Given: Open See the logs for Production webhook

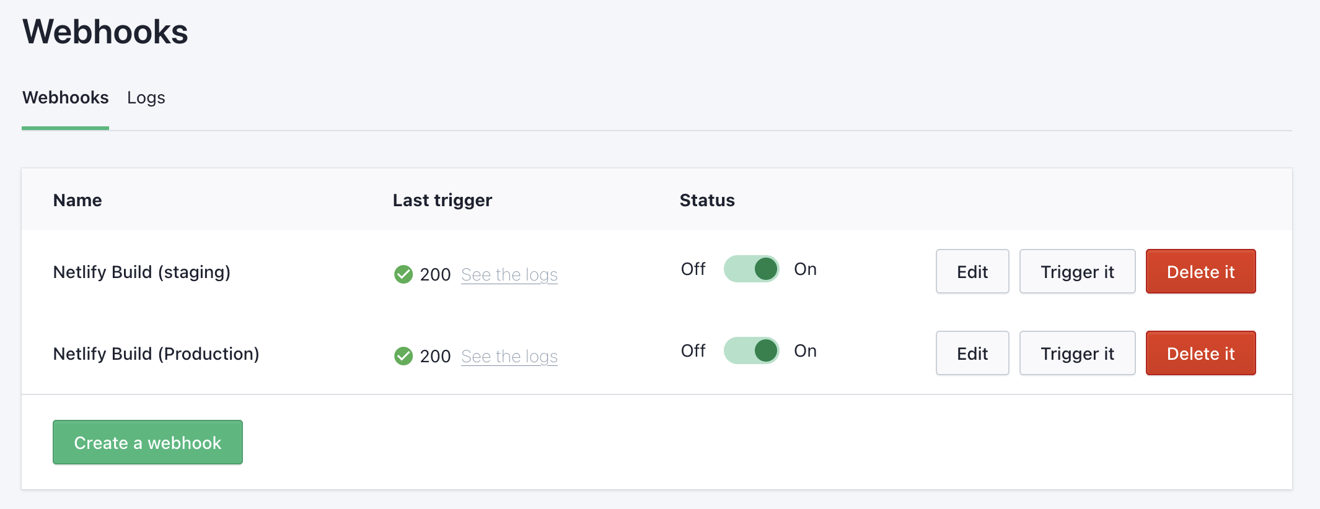Looking at the screenshot, I should click(x=509, y=356).
